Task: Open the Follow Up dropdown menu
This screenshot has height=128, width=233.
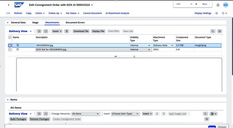Action: pos(55,13)
